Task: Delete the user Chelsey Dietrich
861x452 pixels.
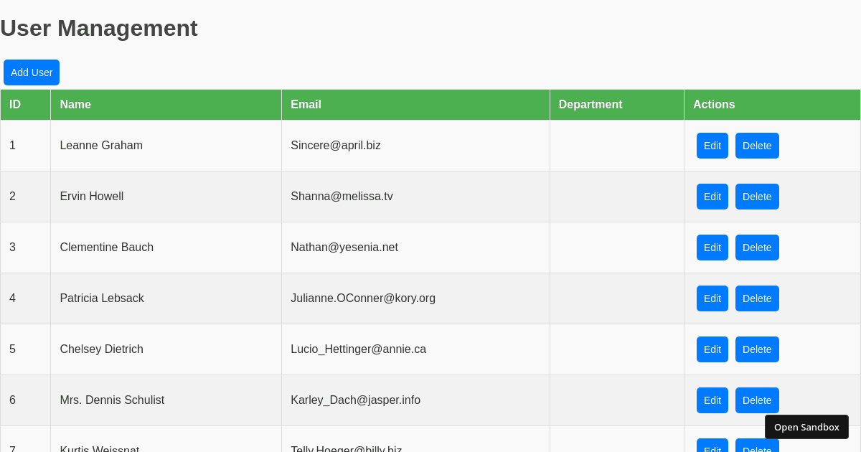Action: (756, 349)
